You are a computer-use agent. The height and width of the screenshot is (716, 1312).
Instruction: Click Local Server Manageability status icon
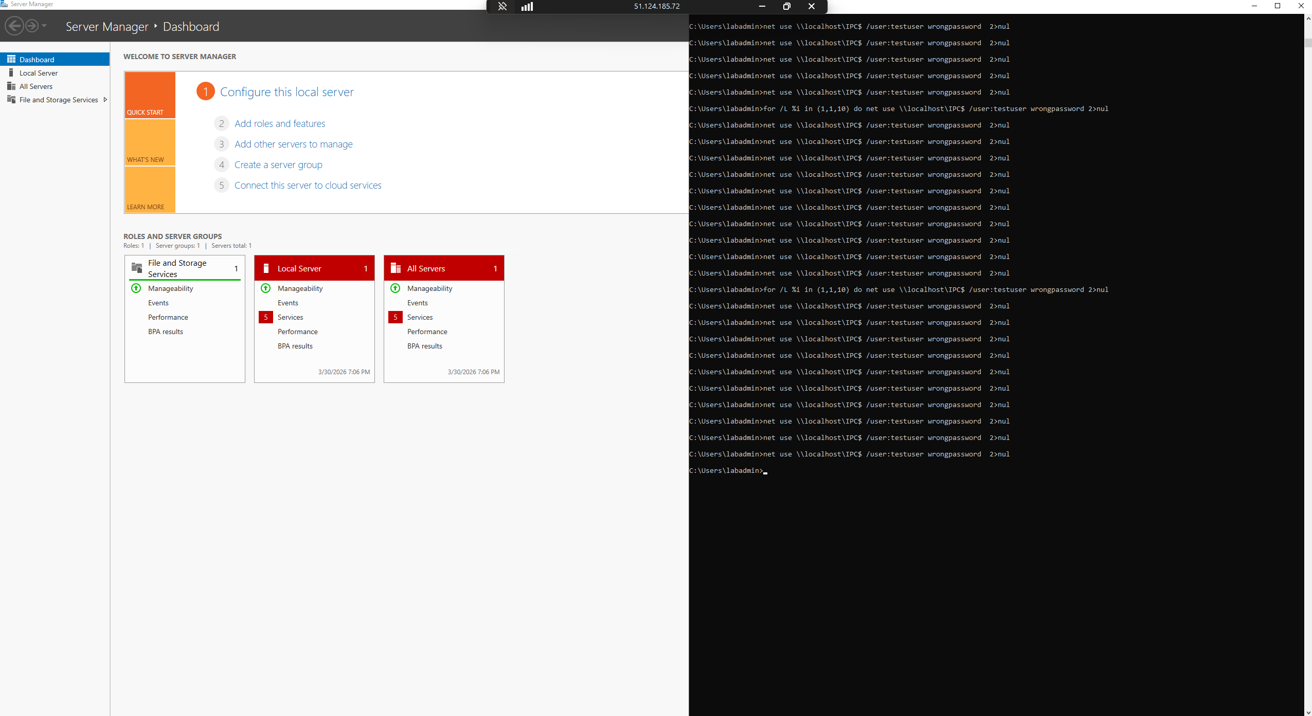point(266,288)
